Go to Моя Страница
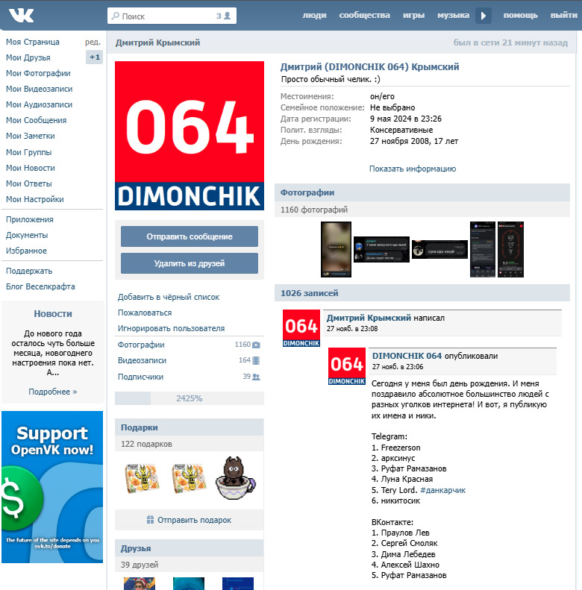This screenshot has height=590, width=582. (x=33, y=42)
